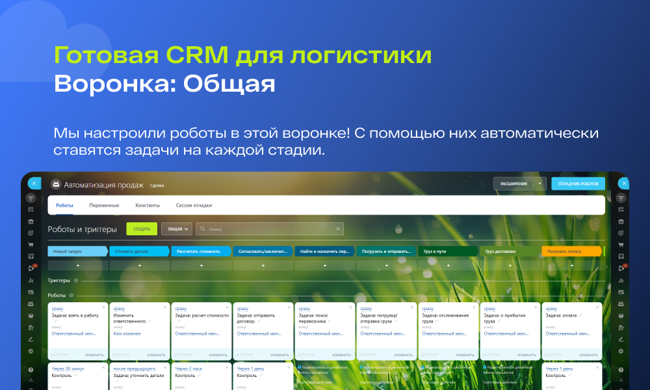Image resolution: width=650 pixels, height=390 pixels.
Task: Click the magnifier icon in the поиск field
Action: (x=203, y=229)
